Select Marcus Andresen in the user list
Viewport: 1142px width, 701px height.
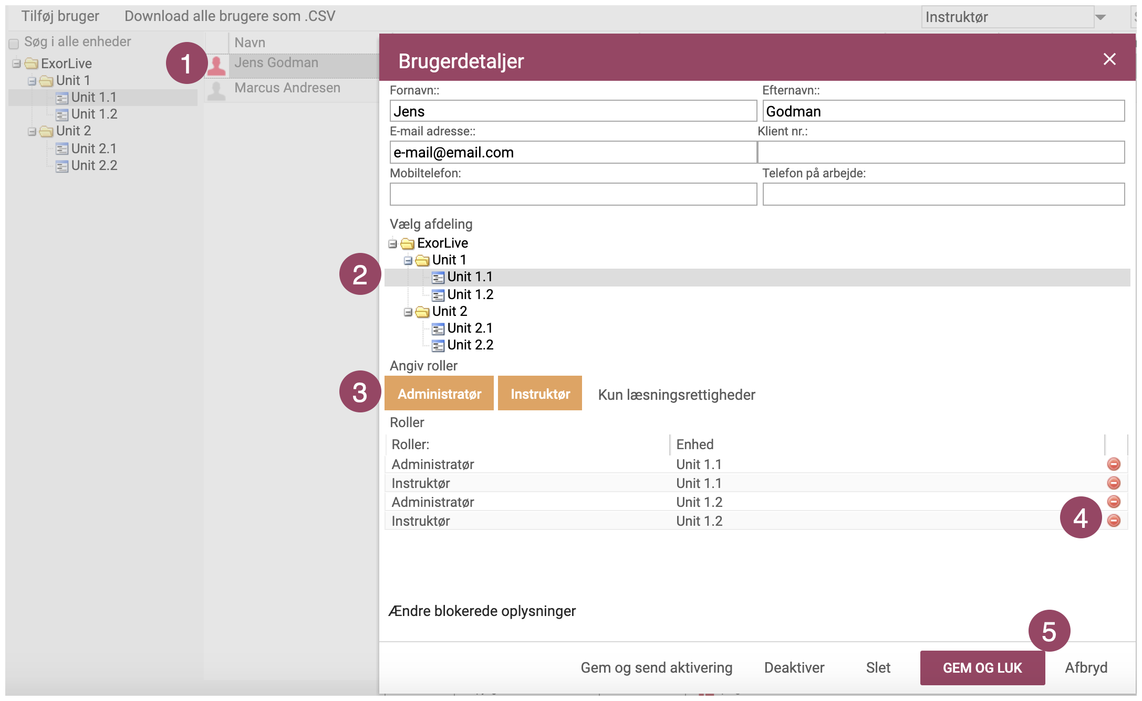pyautogui.click(x=287, y=88)
